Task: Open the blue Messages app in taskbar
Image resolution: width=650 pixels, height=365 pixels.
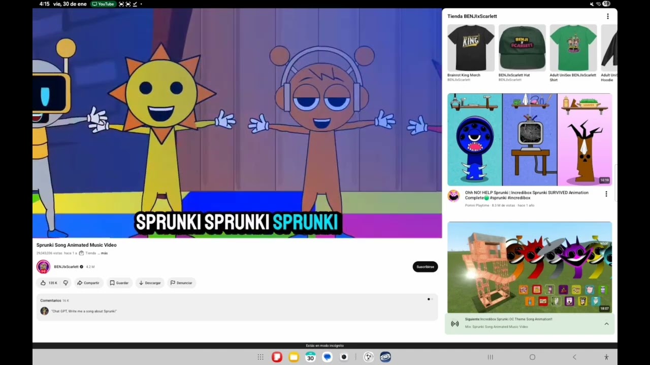Action: click(x=327, y=357)
